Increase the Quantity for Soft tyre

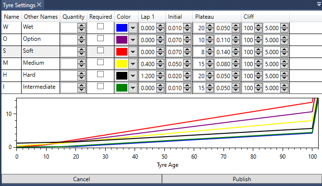(x=82, y=49)
